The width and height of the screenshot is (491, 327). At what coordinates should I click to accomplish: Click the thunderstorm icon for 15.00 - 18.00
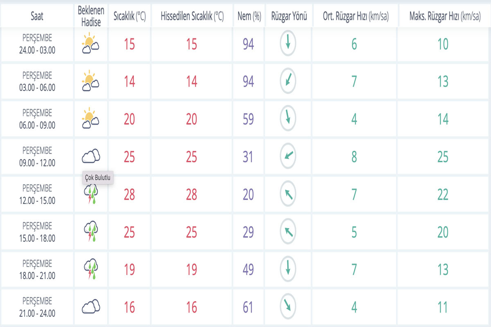[x=91, y=232]
